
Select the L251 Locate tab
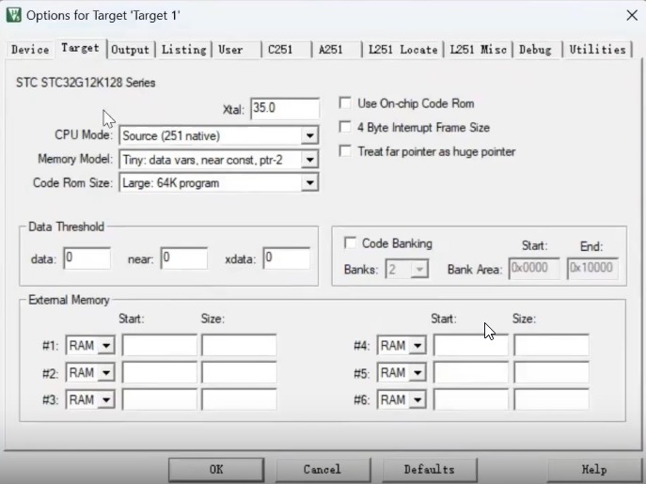402,50
